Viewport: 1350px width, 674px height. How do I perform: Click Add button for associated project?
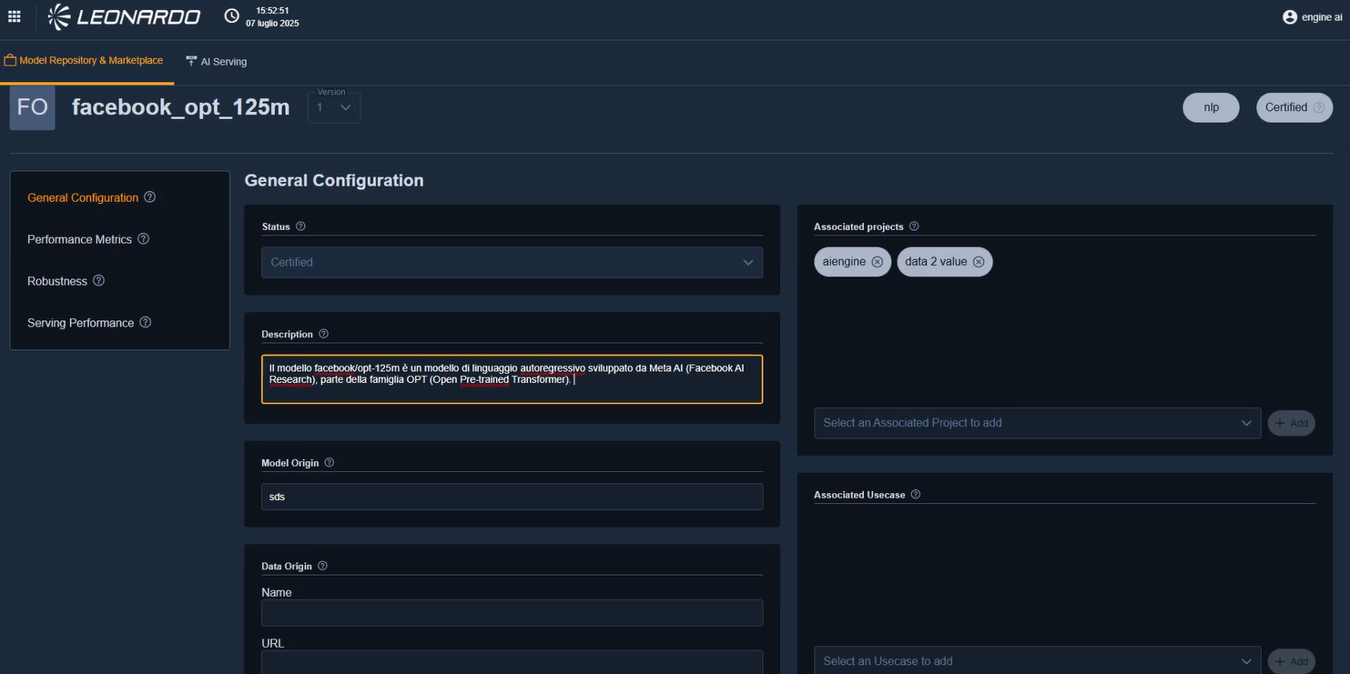[x=1291, y=423]
